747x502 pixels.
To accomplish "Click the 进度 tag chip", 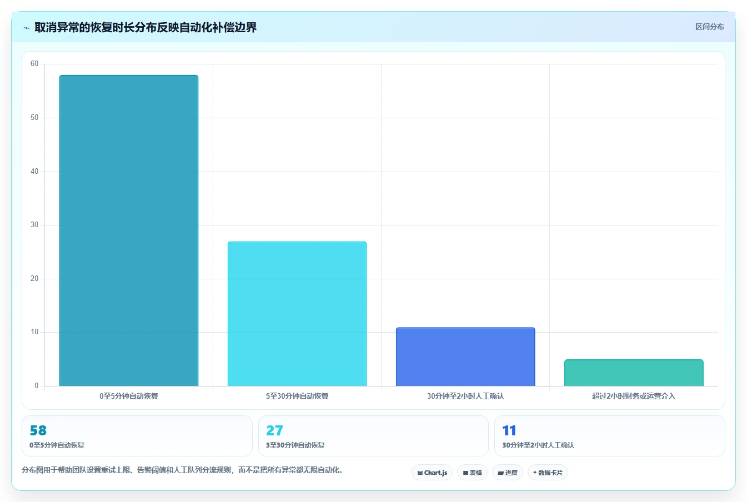I will click(x=508, y=473).
